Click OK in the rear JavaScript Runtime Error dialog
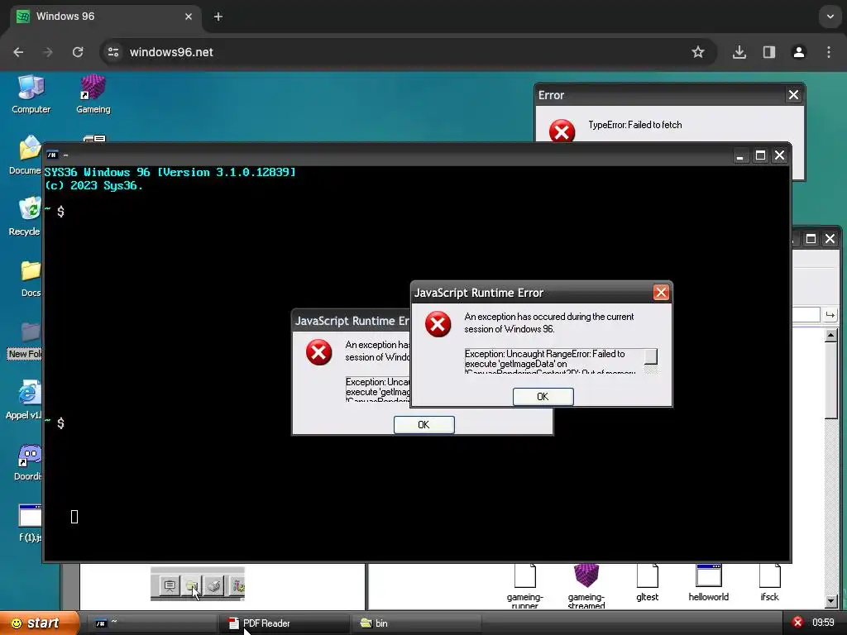This screenshot has height=635, width=847. click(x=424, y=425)
